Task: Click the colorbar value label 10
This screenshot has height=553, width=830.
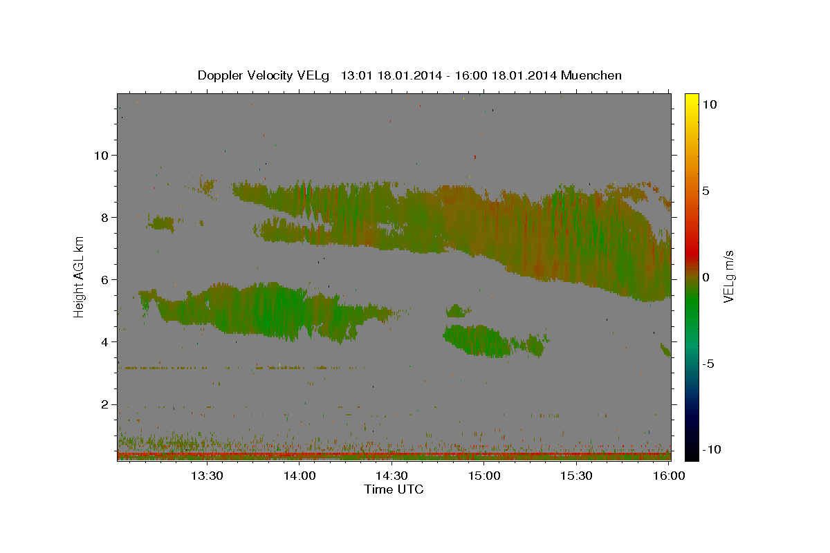Action: pyautogui.click(x=709, y=104)
